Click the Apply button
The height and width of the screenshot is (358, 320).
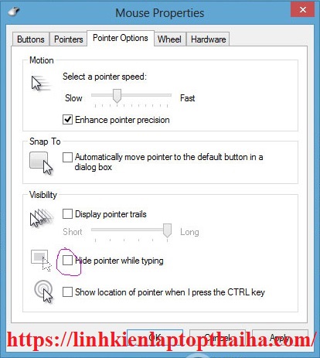(x=280, y=336)
